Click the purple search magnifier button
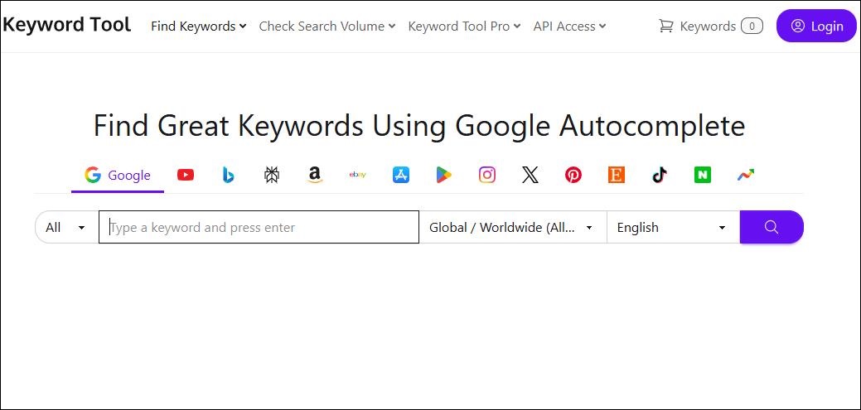Screen dimensions: 861x410 coord(772,227)
